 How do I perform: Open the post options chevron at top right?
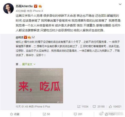tap(120, 4)
